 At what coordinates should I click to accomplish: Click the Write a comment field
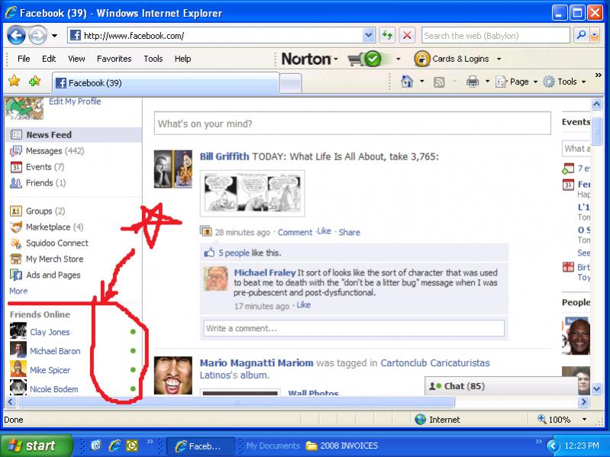(x=354, y=328)
